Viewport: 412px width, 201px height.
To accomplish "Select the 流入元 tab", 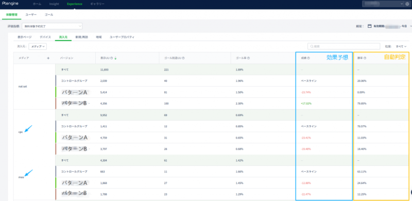I will (x=63, y=37).
